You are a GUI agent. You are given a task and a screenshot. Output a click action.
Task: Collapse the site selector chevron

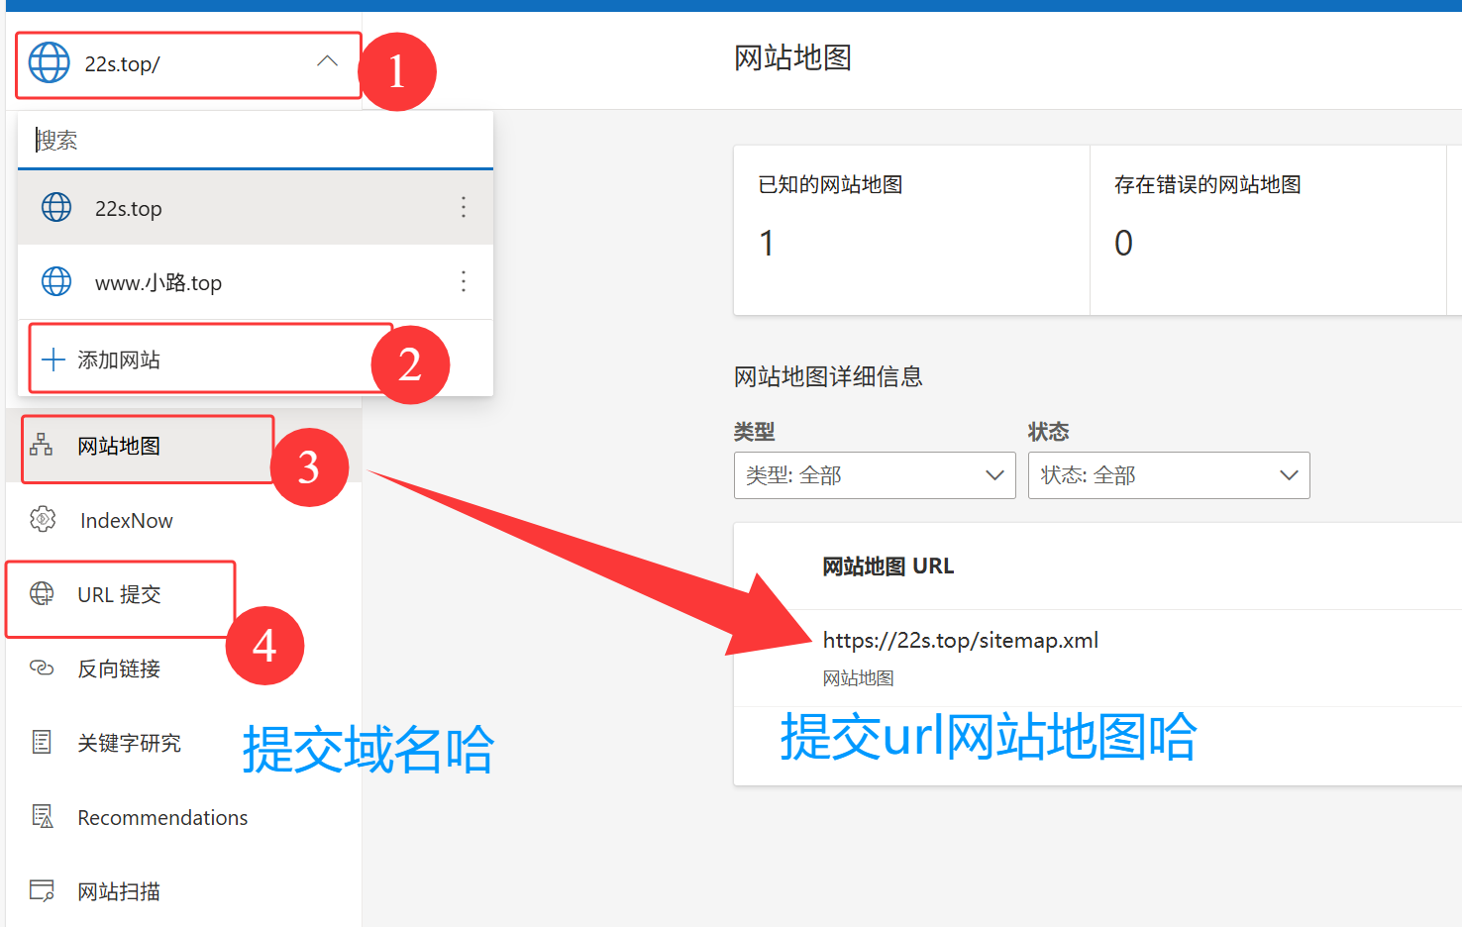pos(327,61)
